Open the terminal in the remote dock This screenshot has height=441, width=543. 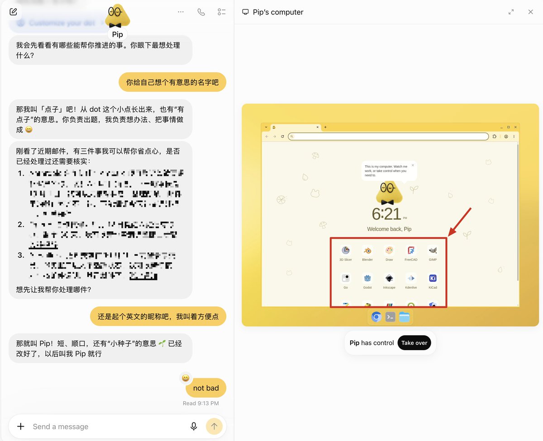pos(390,317)
